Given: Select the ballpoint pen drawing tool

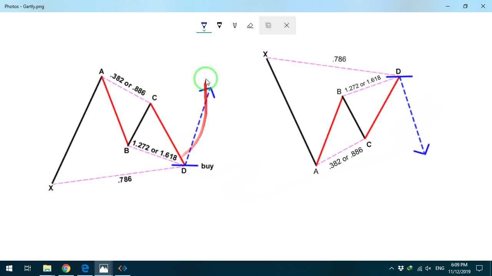Looking at the screenshot, I should coord(204,25).
